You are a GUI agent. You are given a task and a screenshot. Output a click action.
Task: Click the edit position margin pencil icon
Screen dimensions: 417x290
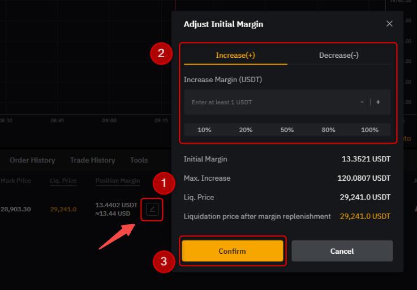point(152,210)
